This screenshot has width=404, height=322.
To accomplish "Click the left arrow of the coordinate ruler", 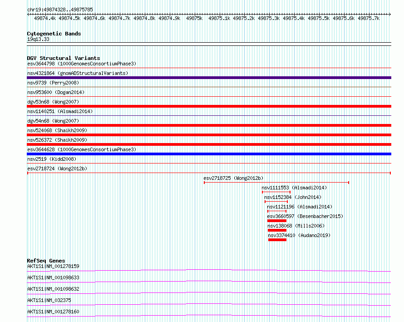I will point(28,14).
